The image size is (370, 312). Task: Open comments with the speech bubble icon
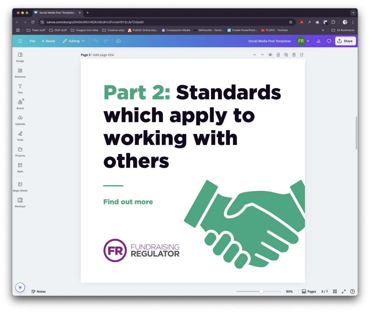[329, 41]
